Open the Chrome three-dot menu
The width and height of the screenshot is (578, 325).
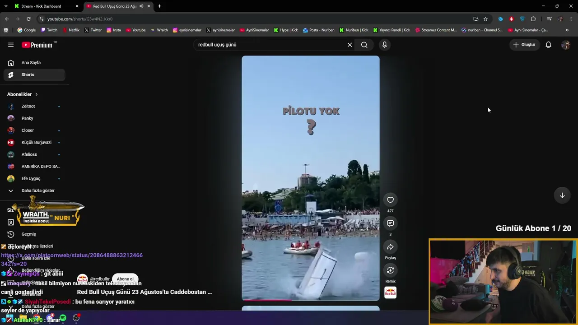pos(571,19)
